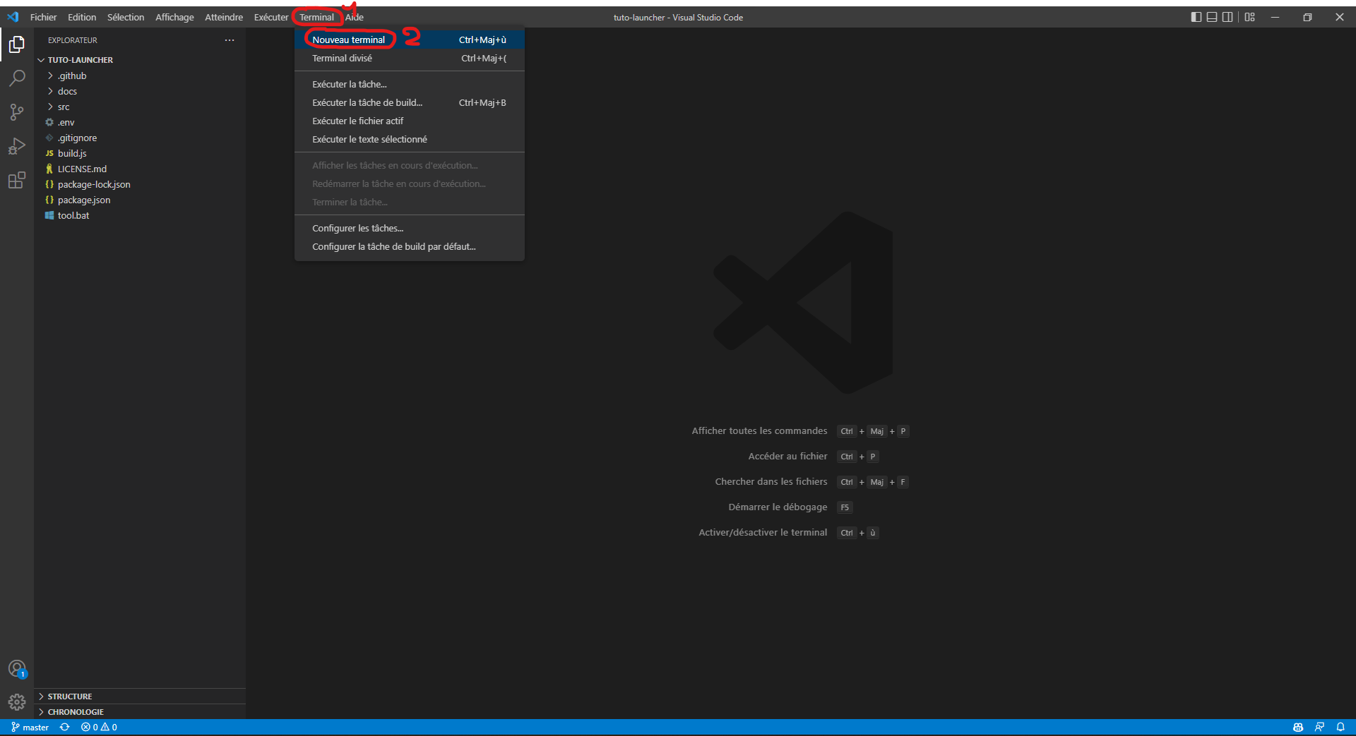Open the Affichage menu

[x=174, y=17]
